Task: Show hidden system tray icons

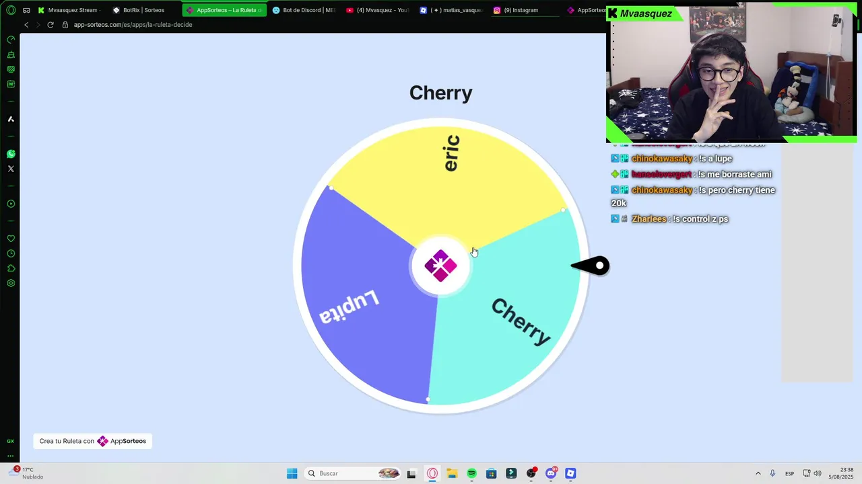Action: (x=758, y=473)
